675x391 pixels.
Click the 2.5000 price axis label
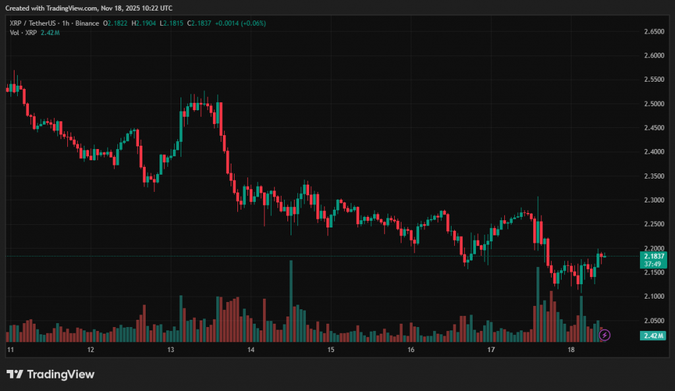tap(654, 104)
